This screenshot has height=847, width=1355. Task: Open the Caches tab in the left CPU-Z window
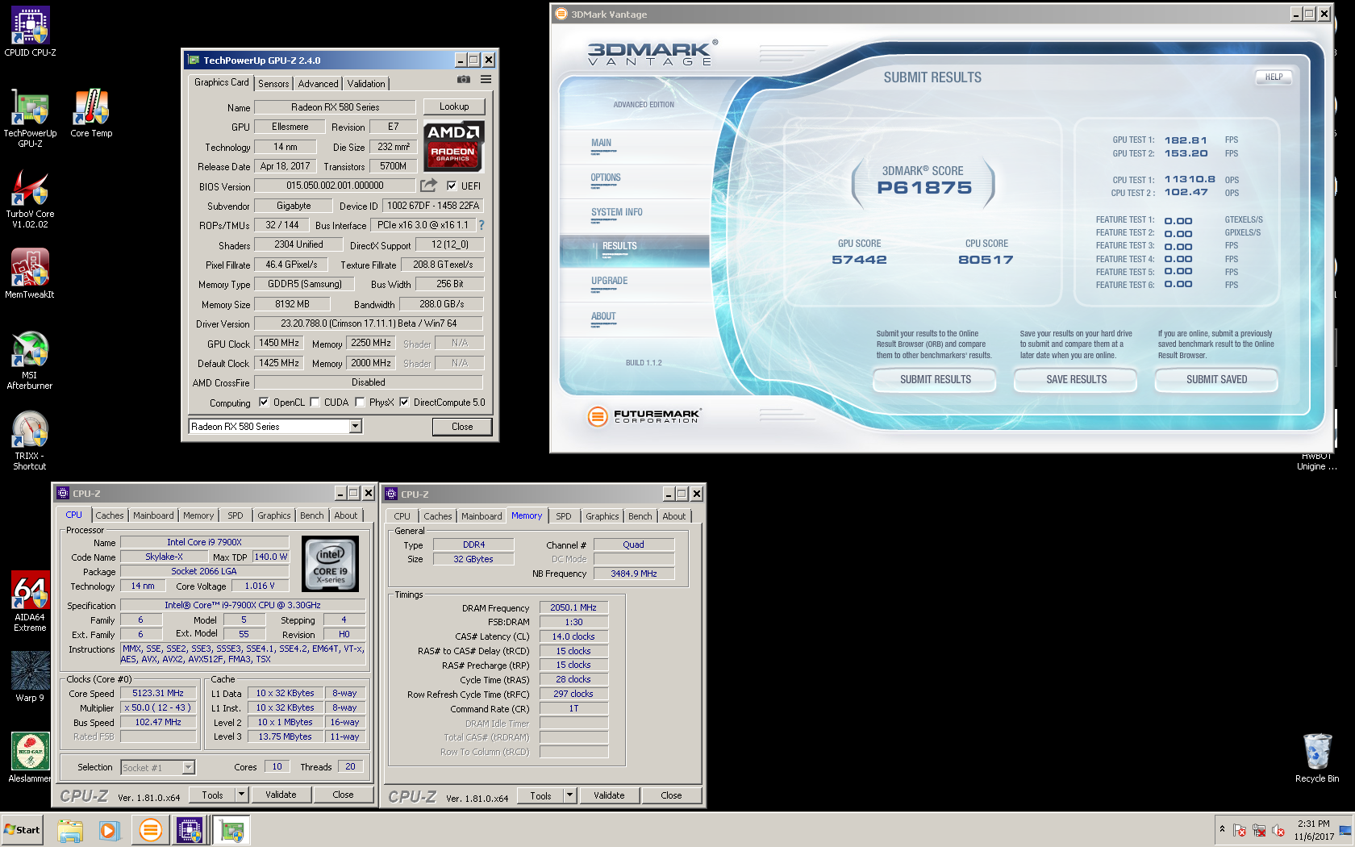[x=110, y=515]
